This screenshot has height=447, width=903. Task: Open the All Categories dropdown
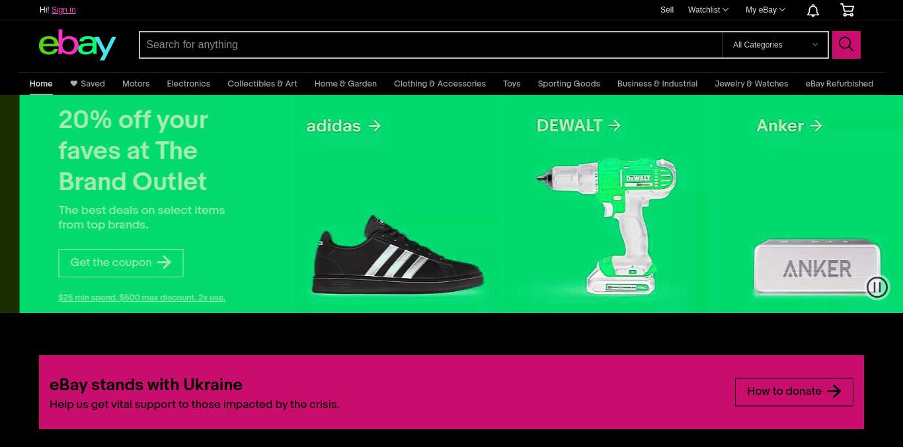(775, 45)
